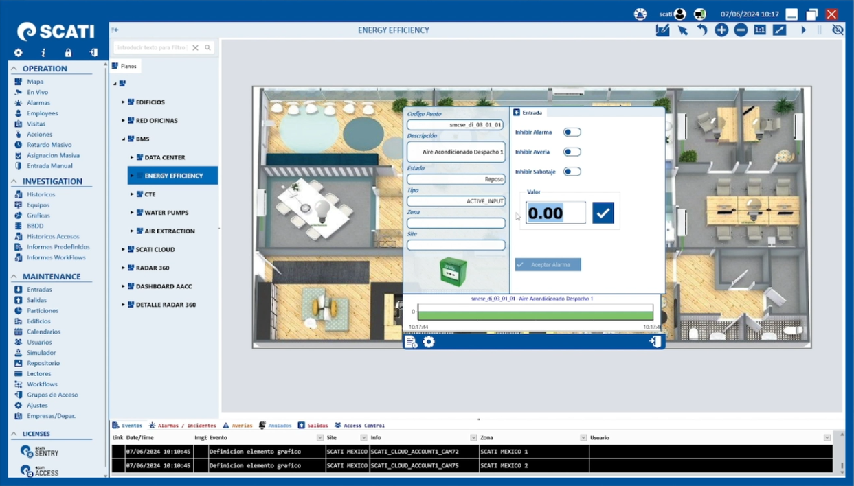Open the settings gear under the SCATI logo
854x486 pixels.
click(x=19, y=53)
